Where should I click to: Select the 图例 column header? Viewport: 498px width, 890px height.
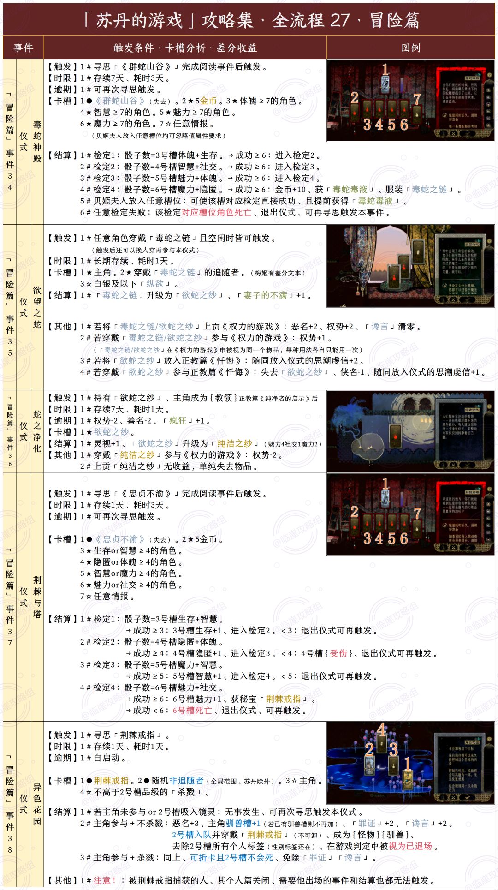click(410, 48)
